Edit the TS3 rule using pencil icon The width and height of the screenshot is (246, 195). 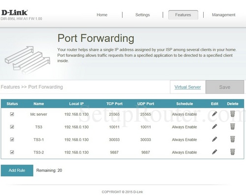tap(215, 127)
